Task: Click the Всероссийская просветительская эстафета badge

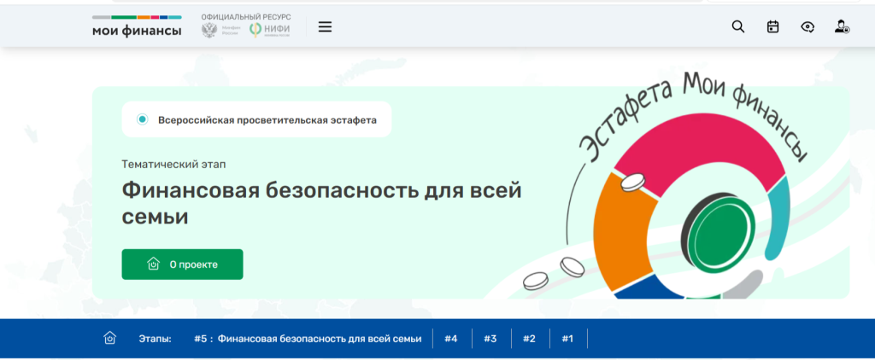Action: pyautogui.click(x=256, y=119)
